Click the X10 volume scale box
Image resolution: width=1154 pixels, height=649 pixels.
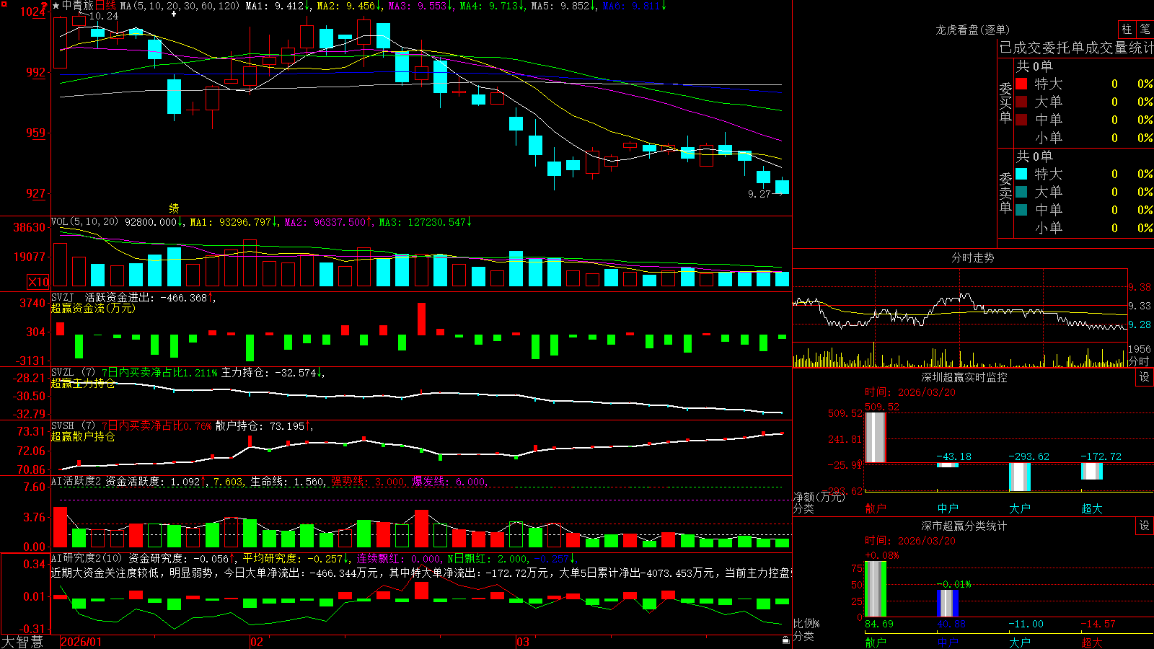point(38,282)
